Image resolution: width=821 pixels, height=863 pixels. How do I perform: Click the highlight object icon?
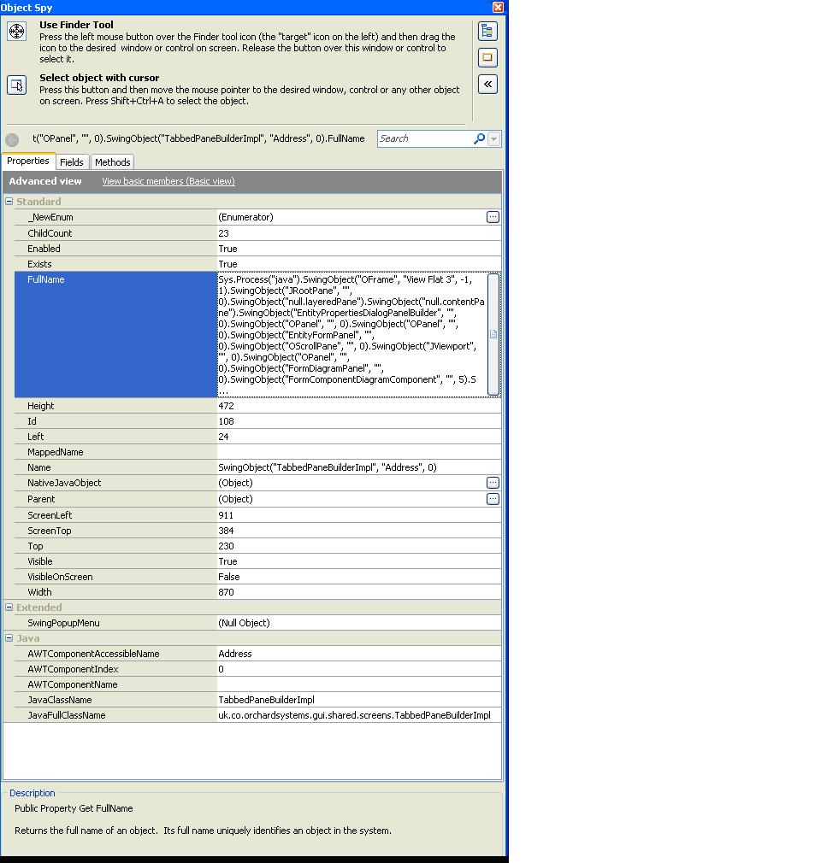487,57
